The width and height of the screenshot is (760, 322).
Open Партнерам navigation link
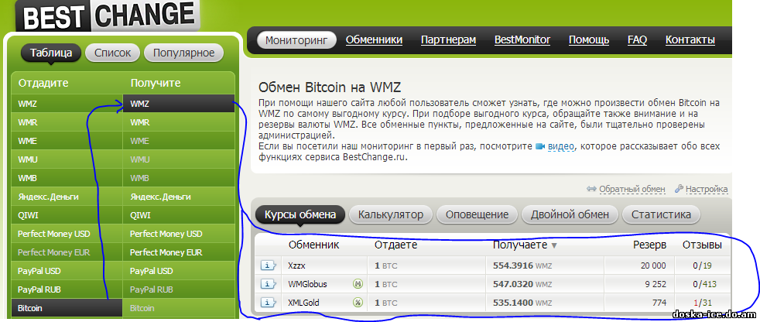point(448,39)
